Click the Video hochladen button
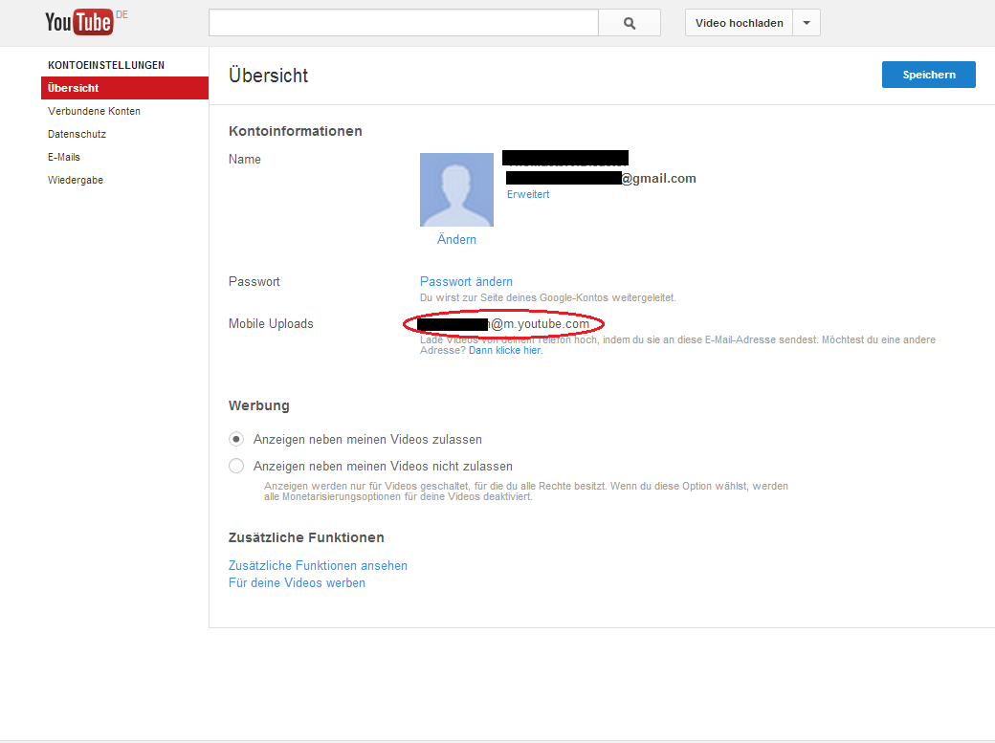 pyautogui.click(x=739, y=23)
